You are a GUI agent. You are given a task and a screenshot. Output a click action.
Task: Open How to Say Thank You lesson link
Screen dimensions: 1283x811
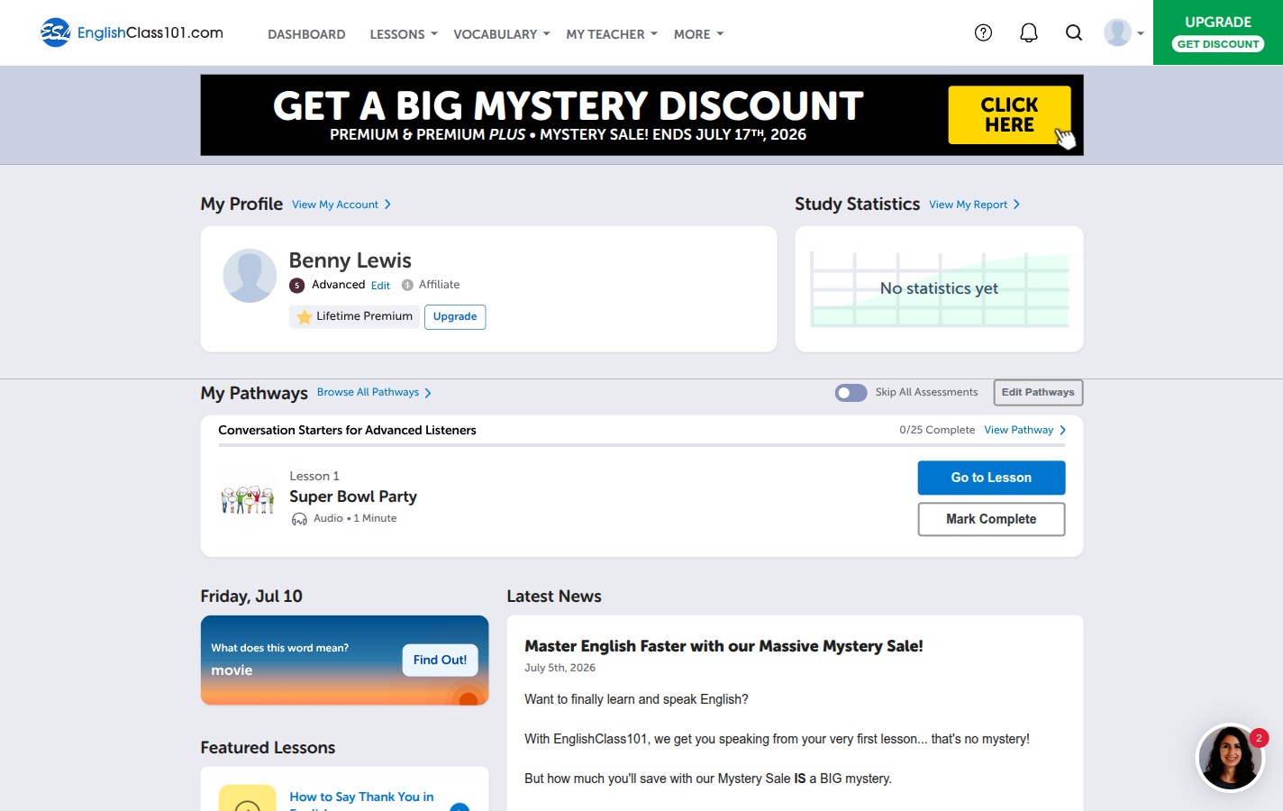coord(361,801)
